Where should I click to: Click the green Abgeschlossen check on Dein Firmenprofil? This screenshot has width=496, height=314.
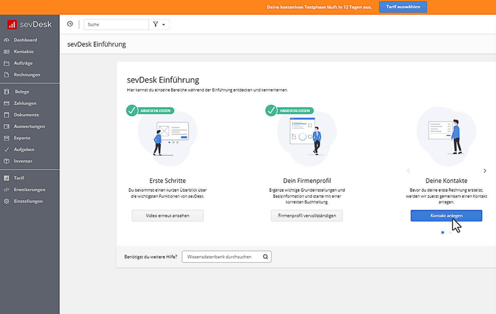click(x=271, y=110)
